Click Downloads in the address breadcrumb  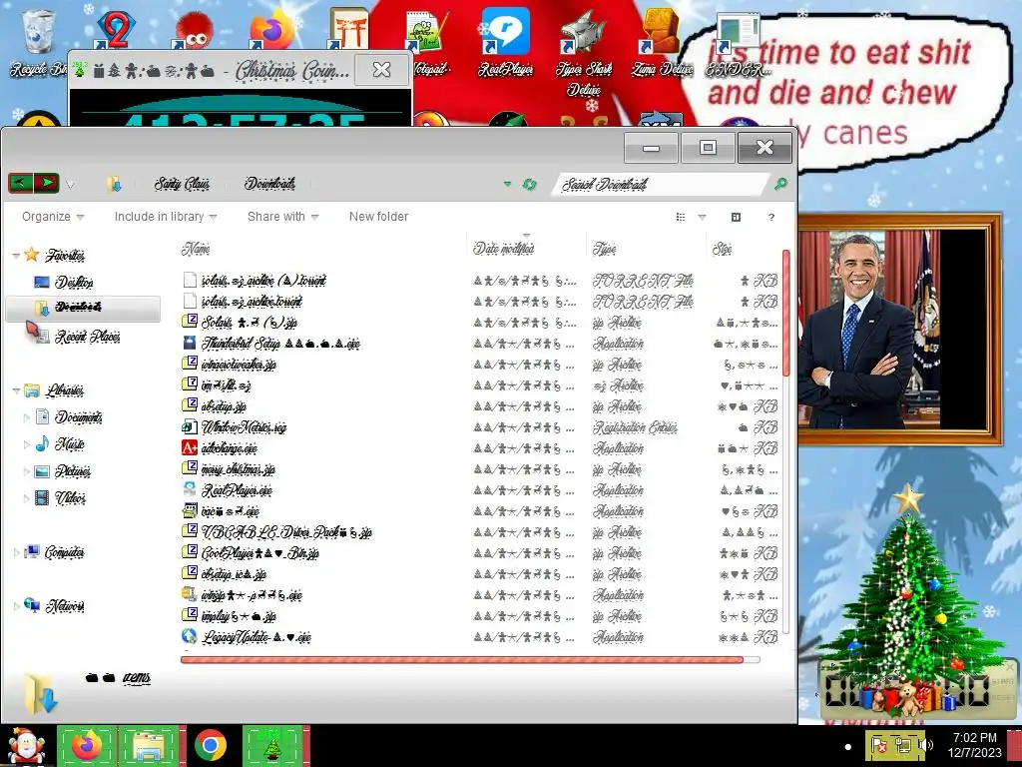[x=269, y=184]
